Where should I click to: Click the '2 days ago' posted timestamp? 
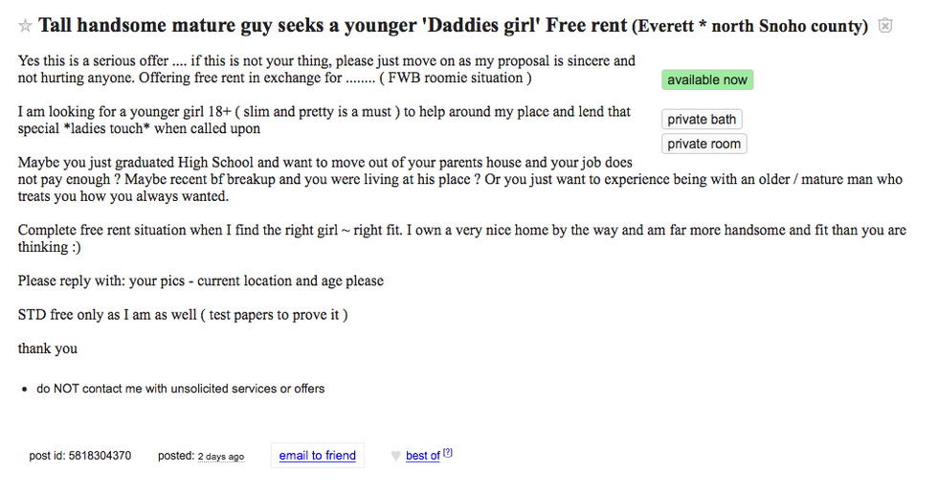coord(220,457)
